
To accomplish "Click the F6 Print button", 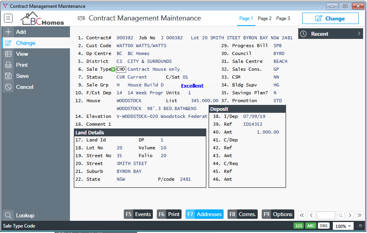I will click(x=169, y=214).
